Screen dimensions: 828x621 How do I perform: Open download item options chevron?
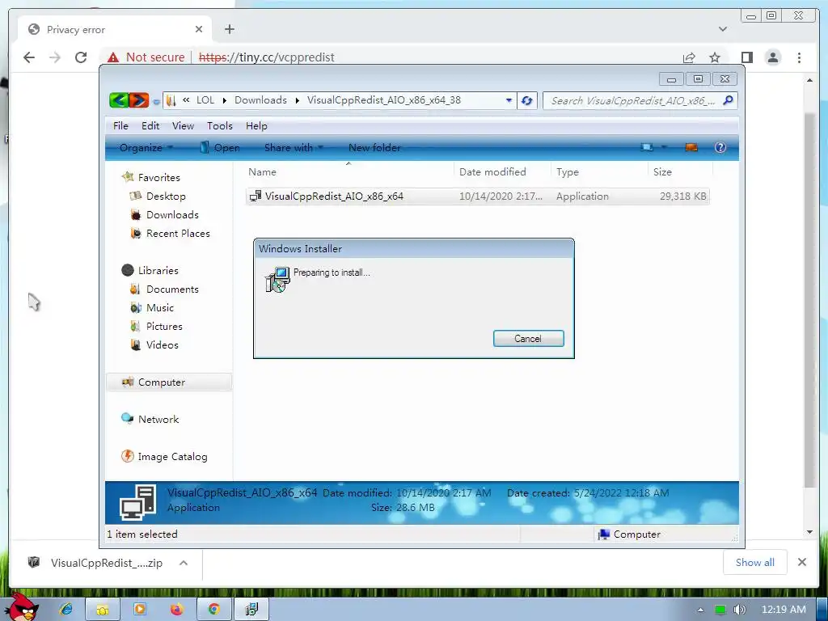tap(184, 563)
